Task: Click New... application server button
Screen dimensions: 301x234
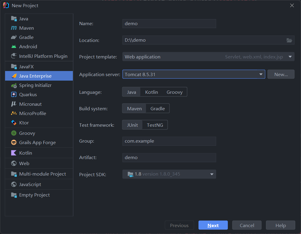Action: [x=281, y=74]
